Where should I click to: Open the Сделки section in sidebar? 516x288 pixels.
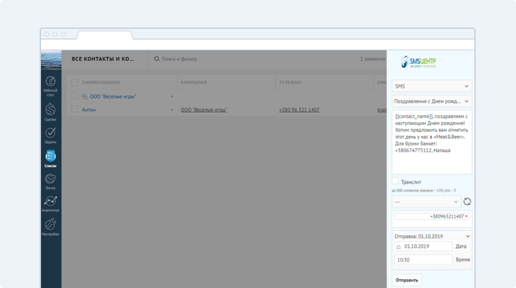click(x=50, y=110)
